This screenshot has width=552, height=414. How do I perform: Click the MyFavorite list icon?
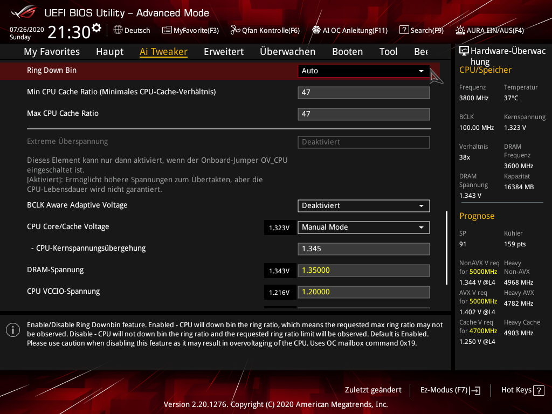(x=167, y=30)
